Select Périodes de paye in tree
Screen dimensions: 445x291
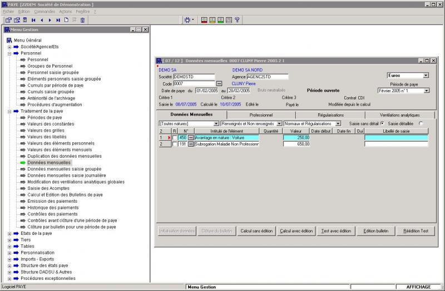(x=44, y=118)
